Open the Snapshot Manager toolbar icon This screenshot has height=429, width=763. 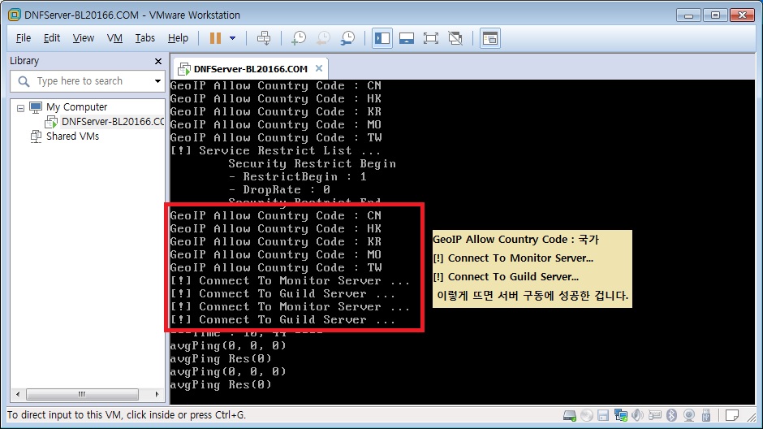(x=348, y=38)
